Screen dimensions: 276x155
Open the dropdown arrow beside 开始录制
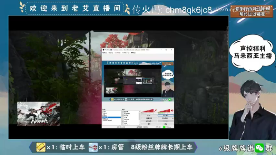tap(173, 118)
